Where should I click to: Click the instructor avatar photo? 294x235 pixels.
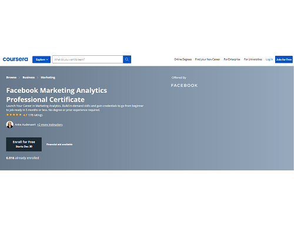coord(10,125)
